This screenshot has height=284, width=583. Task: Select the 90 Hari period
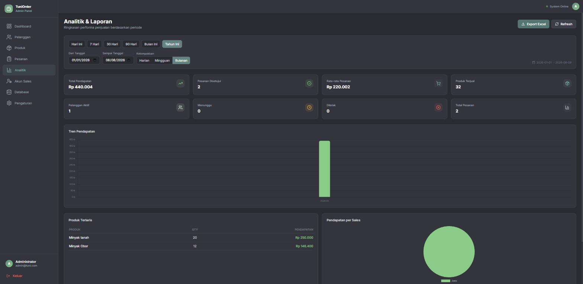(131, 44)
